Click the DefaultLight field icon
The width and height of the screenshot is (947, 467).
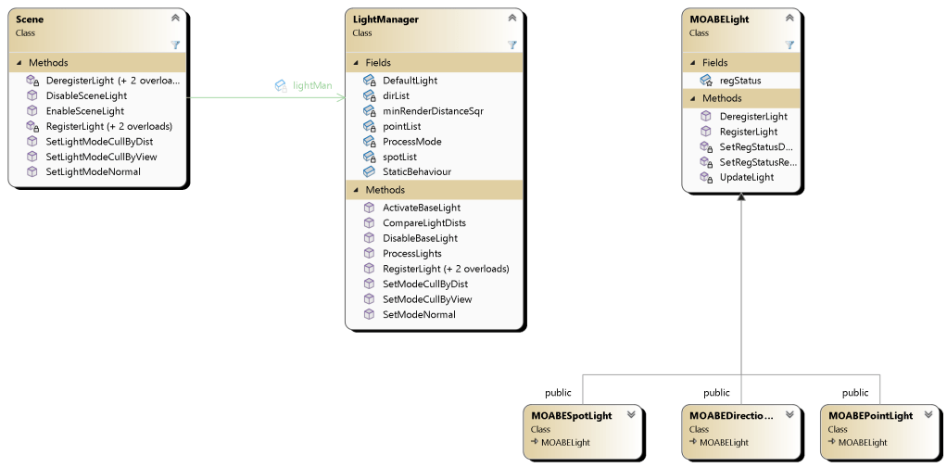[x=368, y=81]
